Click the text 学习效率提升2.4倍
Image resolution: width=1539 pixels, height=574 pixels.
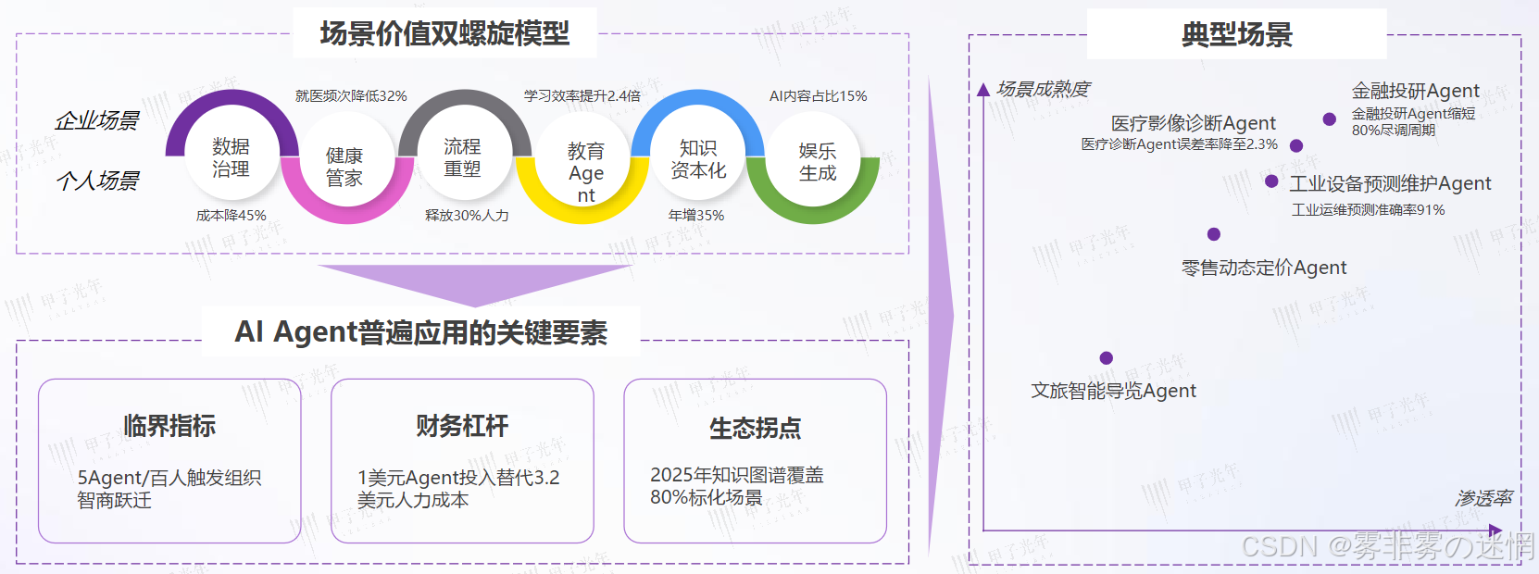582,96
